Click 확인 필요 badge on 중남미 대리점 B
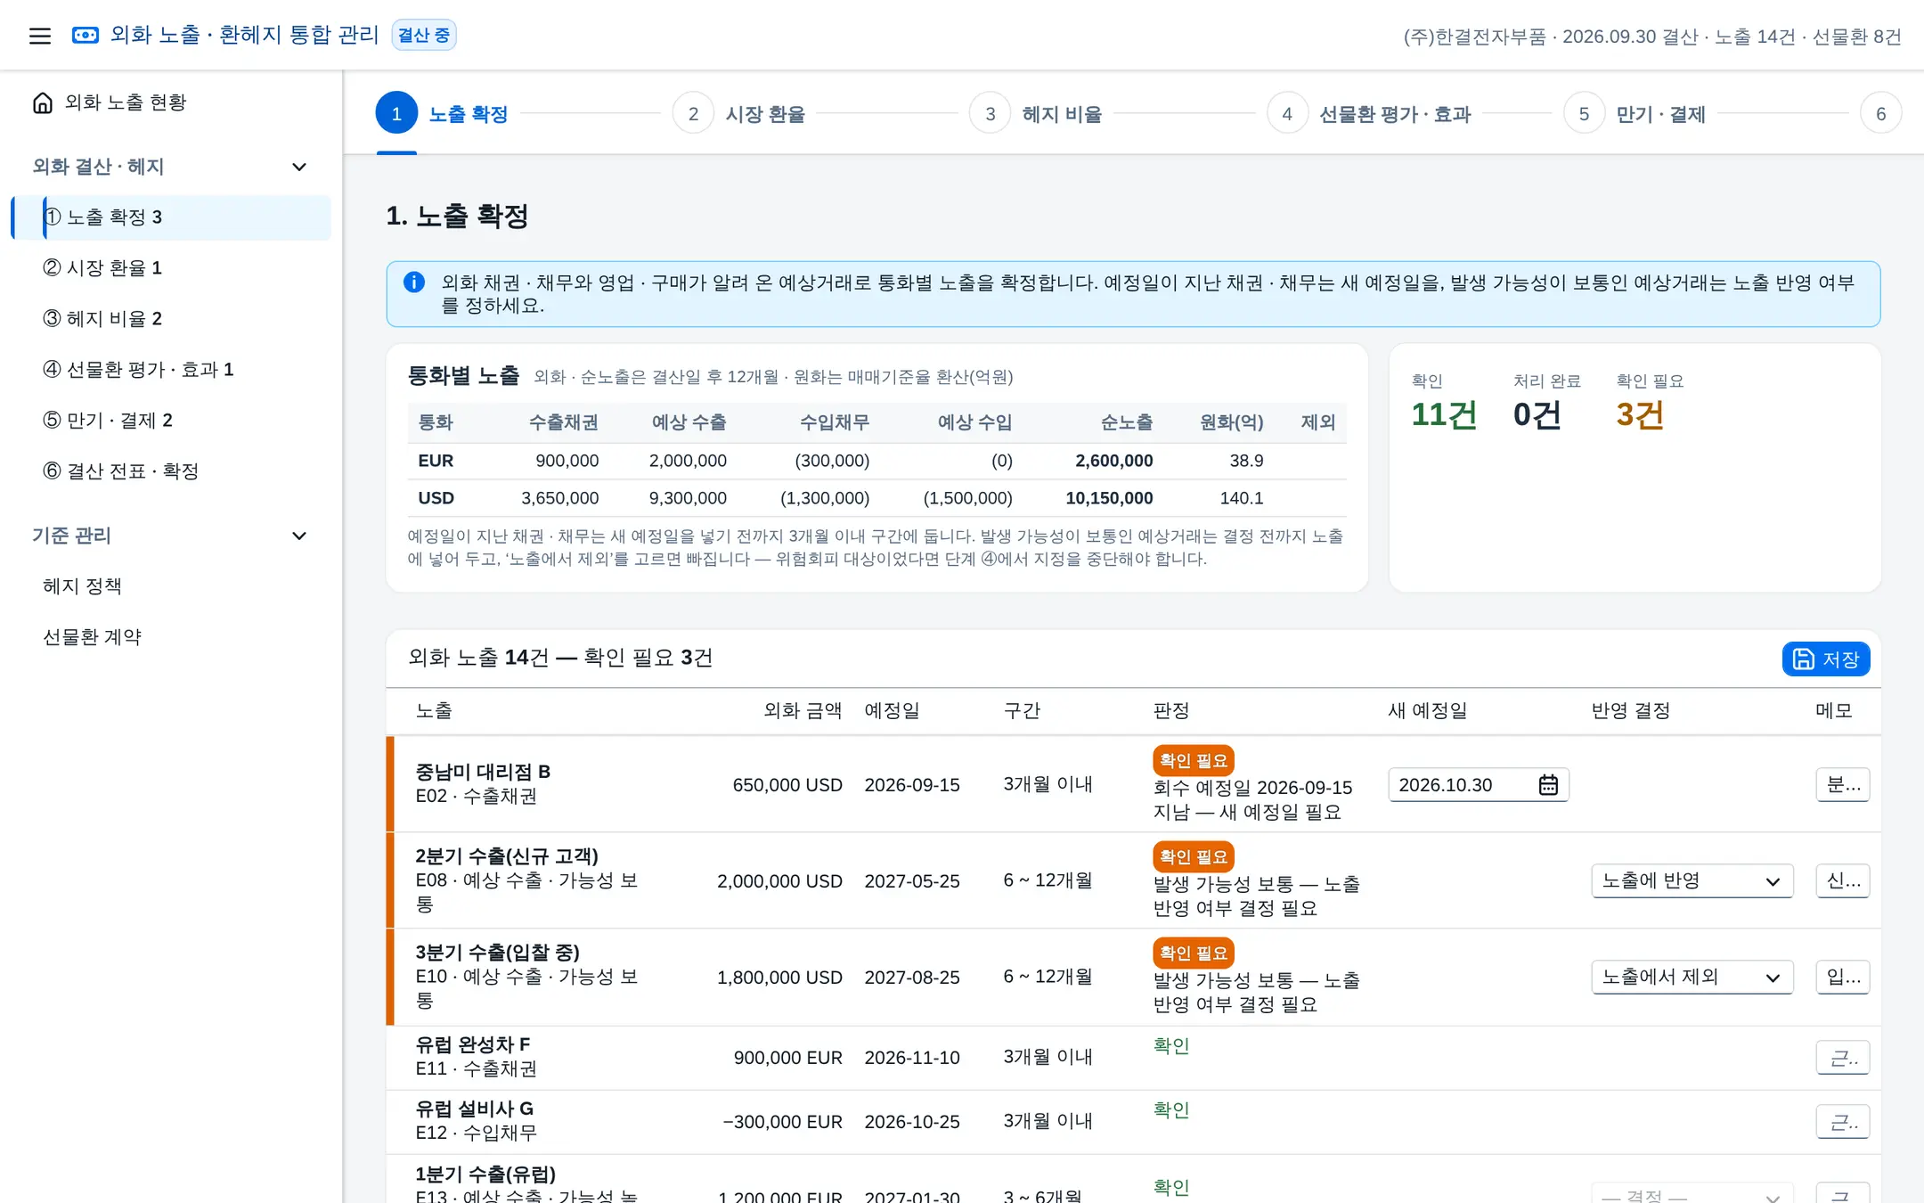 coord(1193,760)
